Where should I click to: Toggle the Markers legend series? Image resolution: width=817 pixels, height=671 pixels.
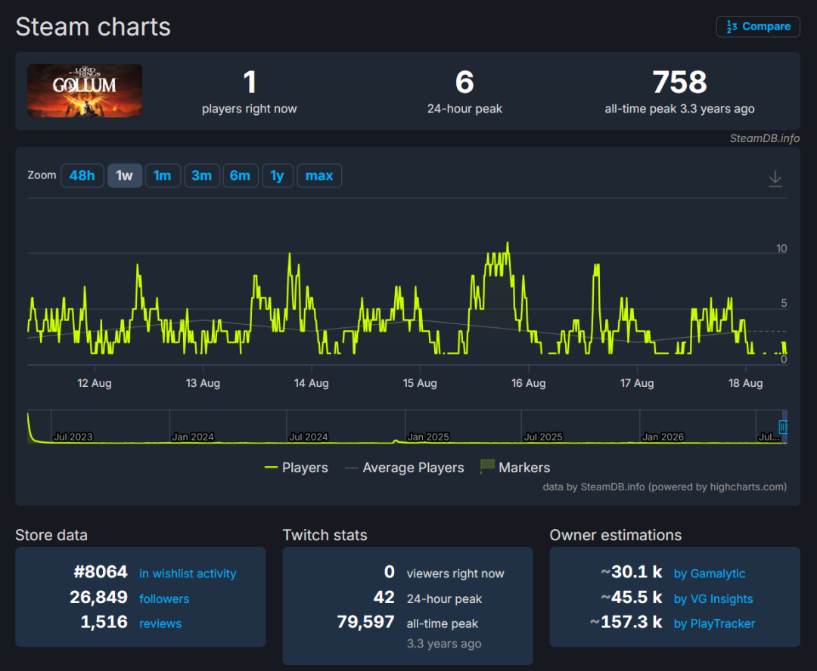click(515, 468)
